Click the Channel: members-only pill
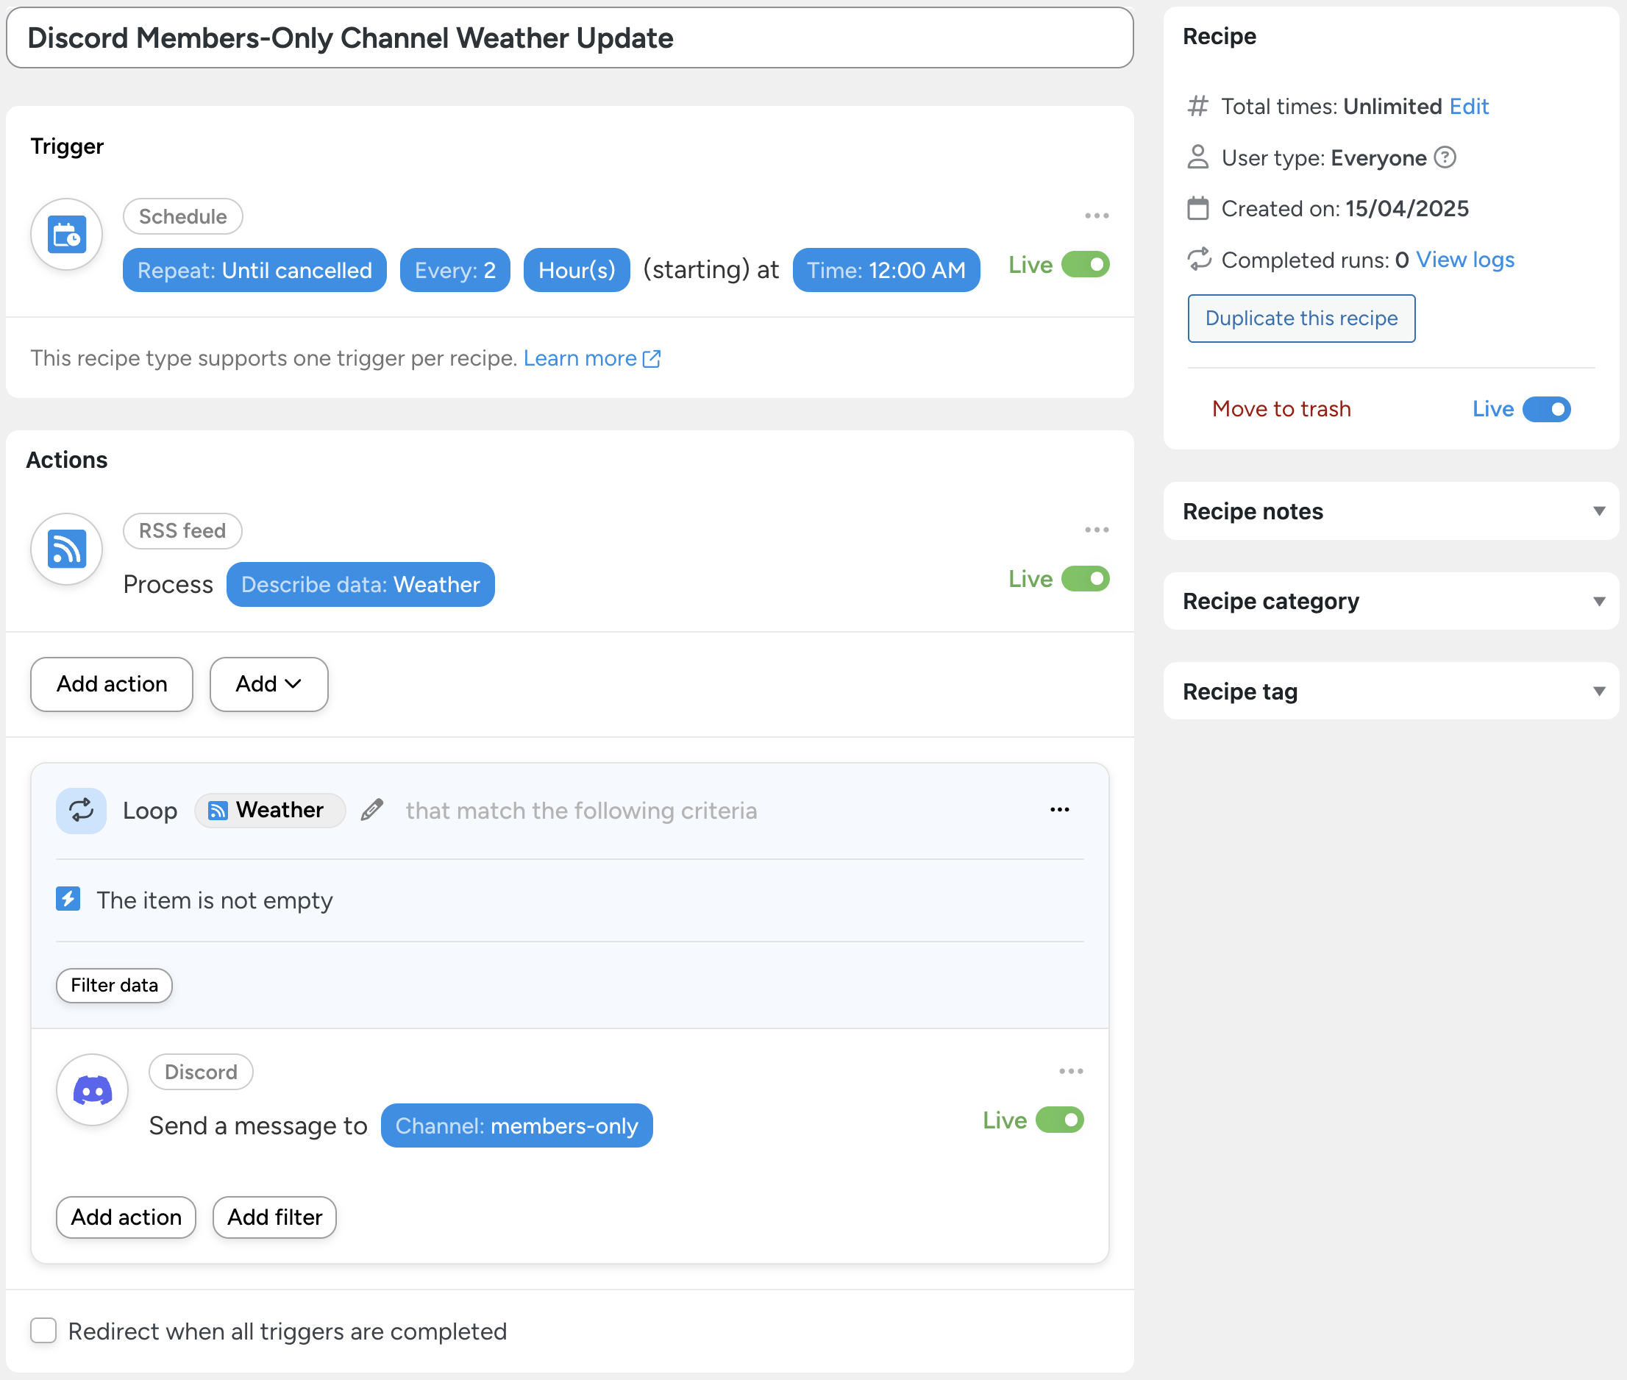The width and height of the screenshot is (1627, 1380). 516,1125
